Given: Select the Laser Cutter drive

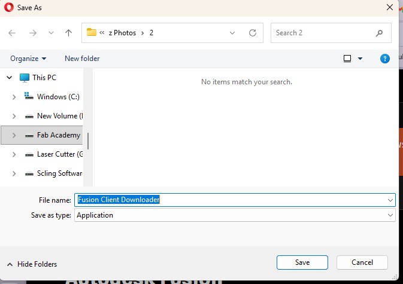Looking at the screenshot, I should (60, 154).
